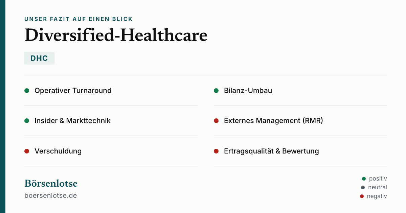Select the Ertragsqualität & Bewertung entry
406x213 pixels.
tap(300, 151)
